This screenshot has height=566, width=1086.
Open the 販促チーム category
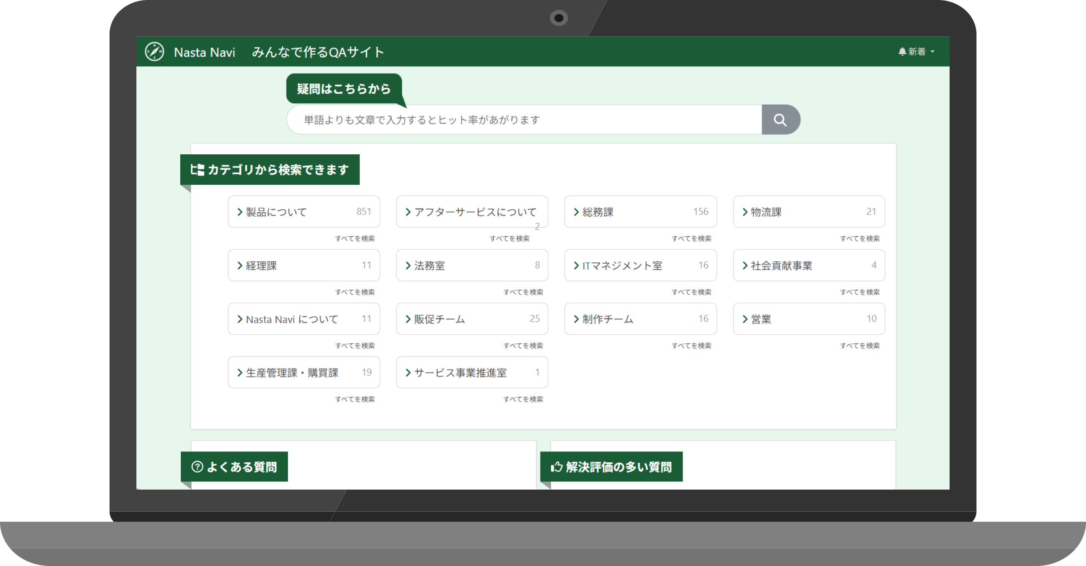(x=471, y=319)
